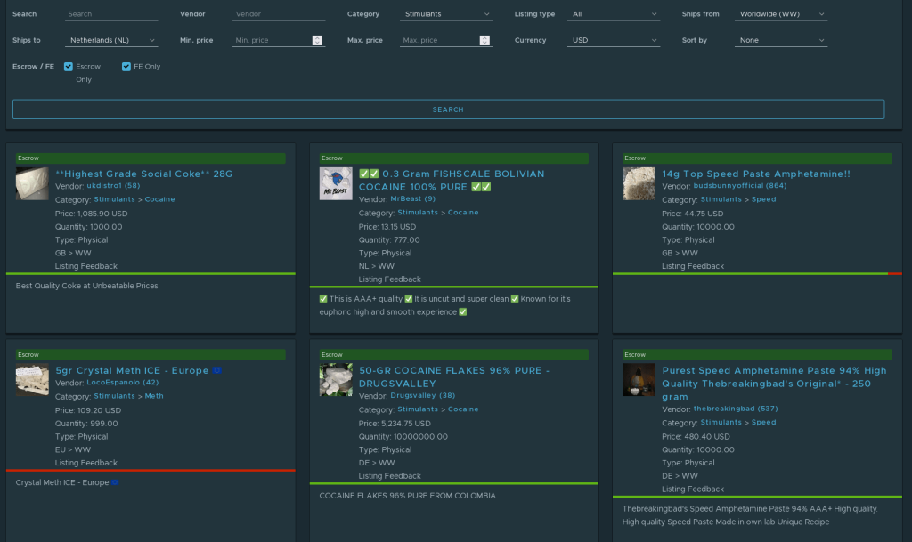912x542 pixels.
Task: Click Meth subcategory link in LocoEspanolo listing
Action: 154,396
